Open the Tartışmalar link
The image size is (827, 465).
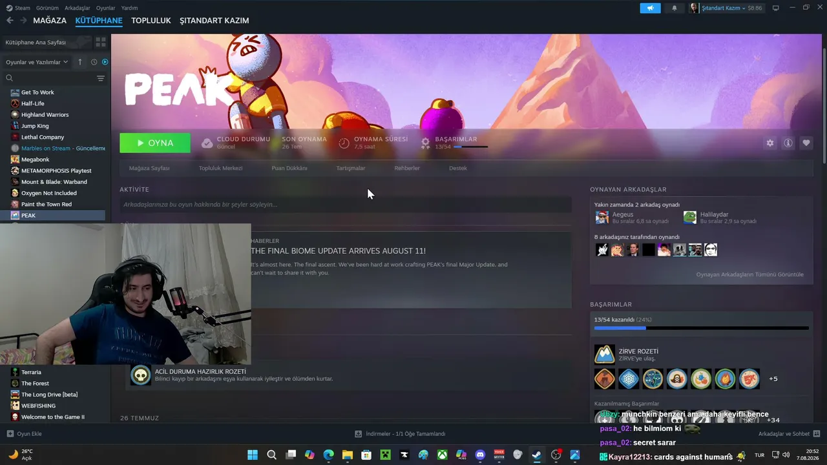(351, 168)
